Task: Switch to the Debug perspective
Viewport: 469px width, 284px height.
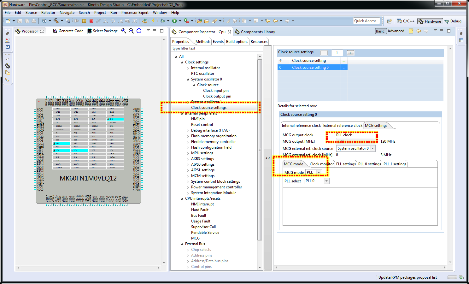Action: pos(453,21)
